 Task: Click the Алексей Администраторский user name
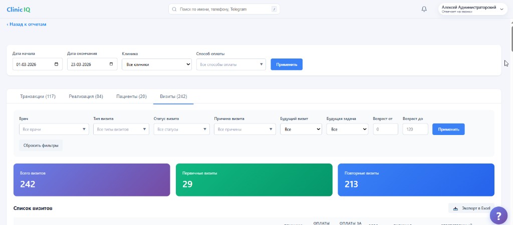[x=468, y=7]
